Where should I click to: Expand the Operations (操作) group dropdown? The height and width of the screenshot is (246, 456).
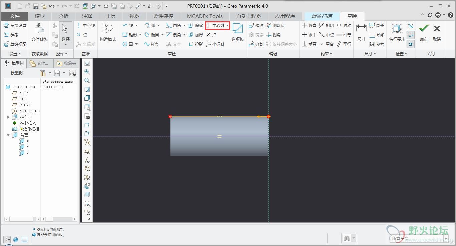click(61, 54)
